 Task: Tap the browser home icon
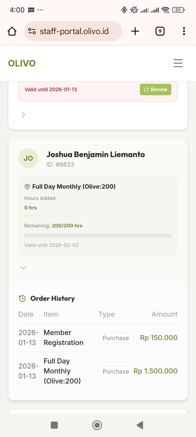pyautogui.click(x=12, y=31)
